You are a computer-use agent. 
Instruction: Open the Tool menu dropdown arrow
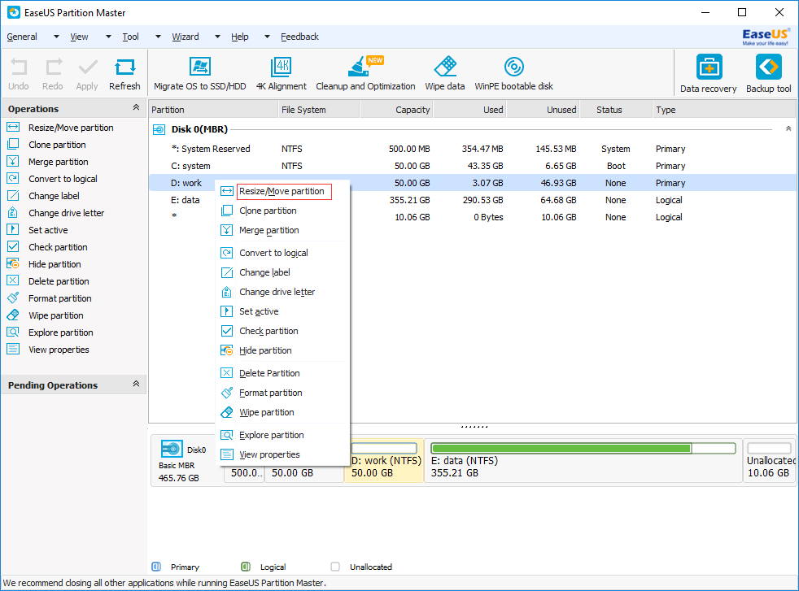coord(159,37)
